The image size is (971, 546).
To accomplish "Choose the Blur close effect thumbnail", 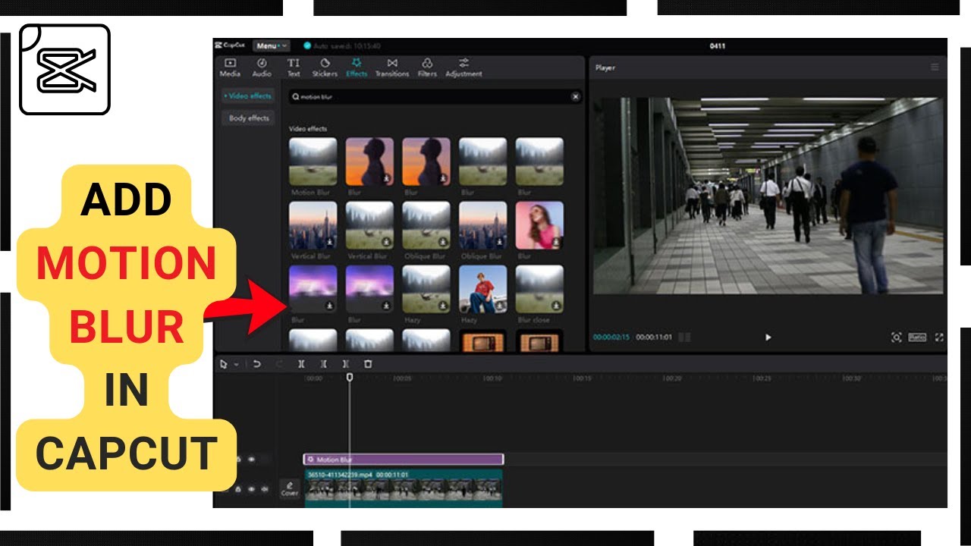I will 539,290.
